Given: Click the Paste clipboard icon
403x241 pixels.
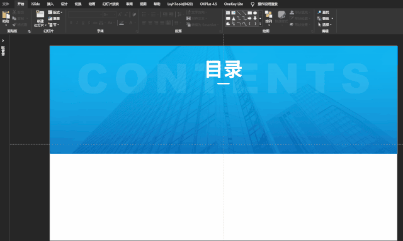Looking at the screenshot, I should pyautogui.click(x=6, y=15).
